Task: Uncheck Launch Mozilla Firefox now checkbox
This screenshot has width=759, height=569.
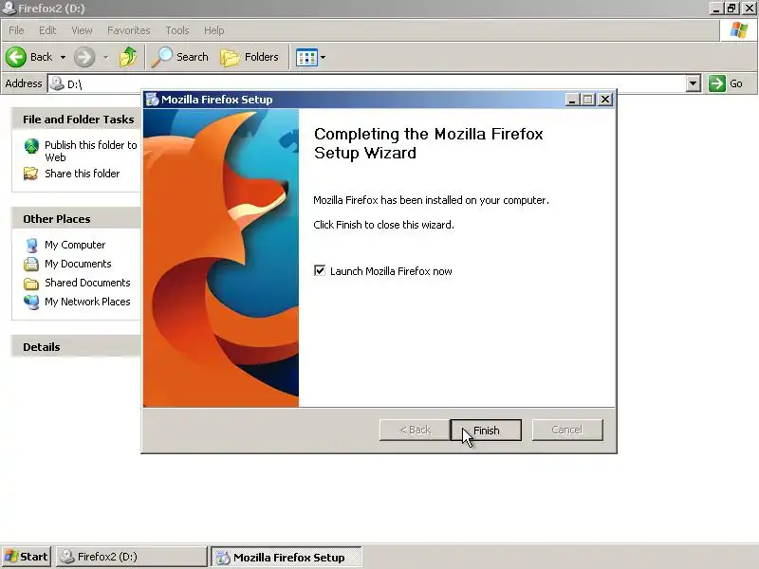Action: pyautogui.click(x=320, y=270)
